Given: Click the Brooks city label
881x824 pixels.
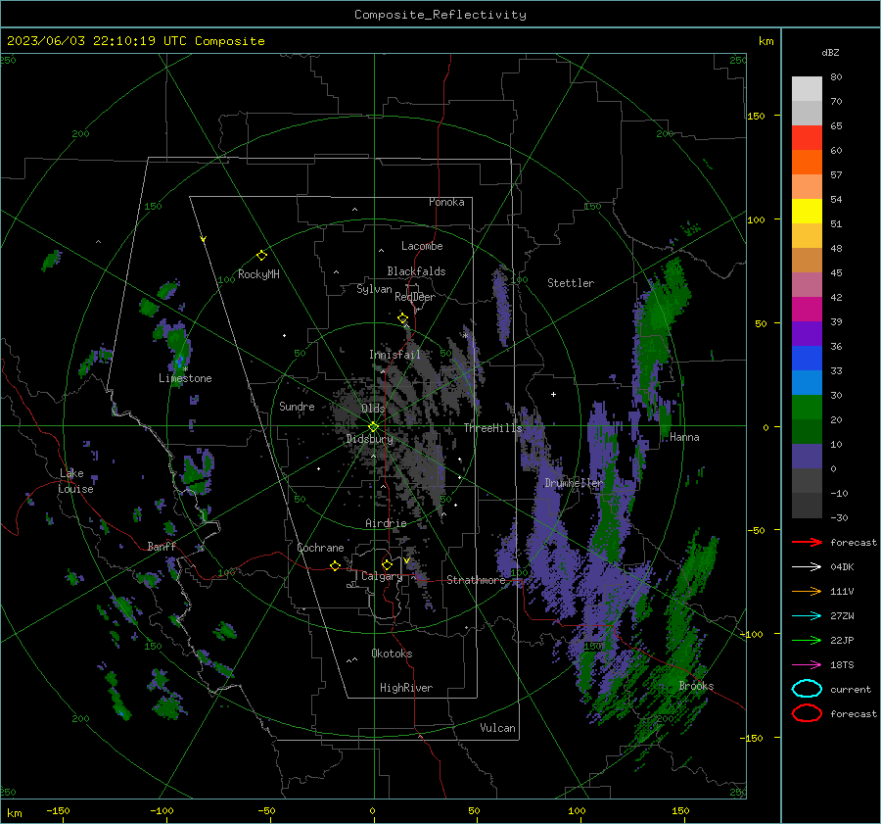Looking at the screenshot, I should tap(696, 686).
